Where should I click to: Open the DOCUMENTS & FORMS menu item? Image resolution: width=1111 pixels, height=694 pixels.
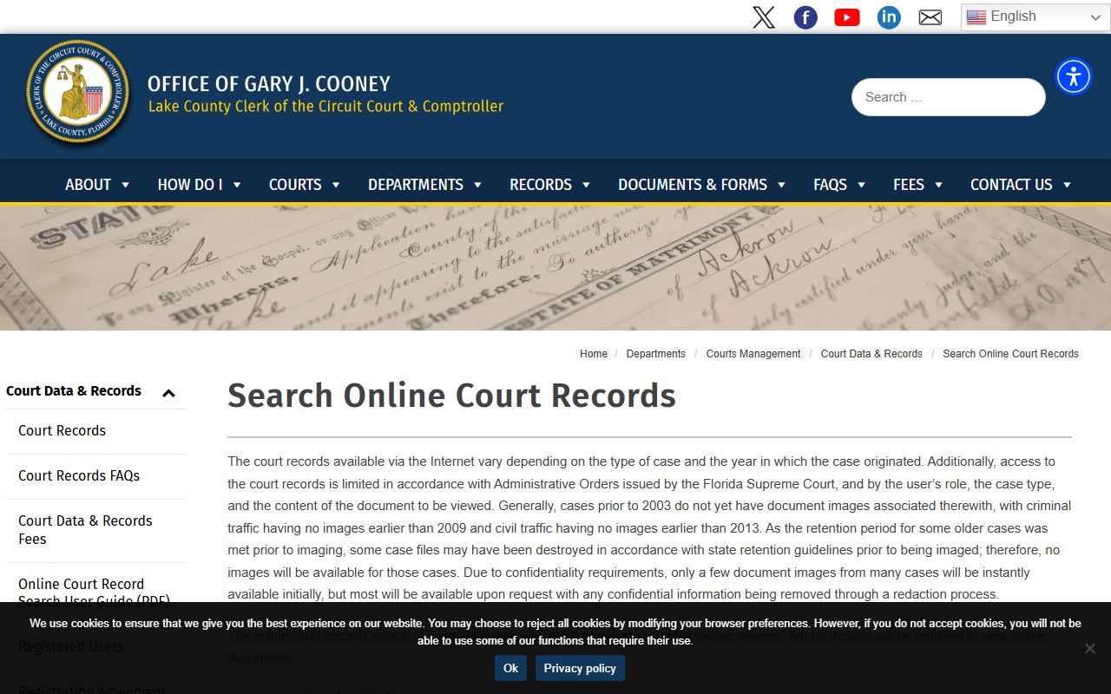click(693, 185)
